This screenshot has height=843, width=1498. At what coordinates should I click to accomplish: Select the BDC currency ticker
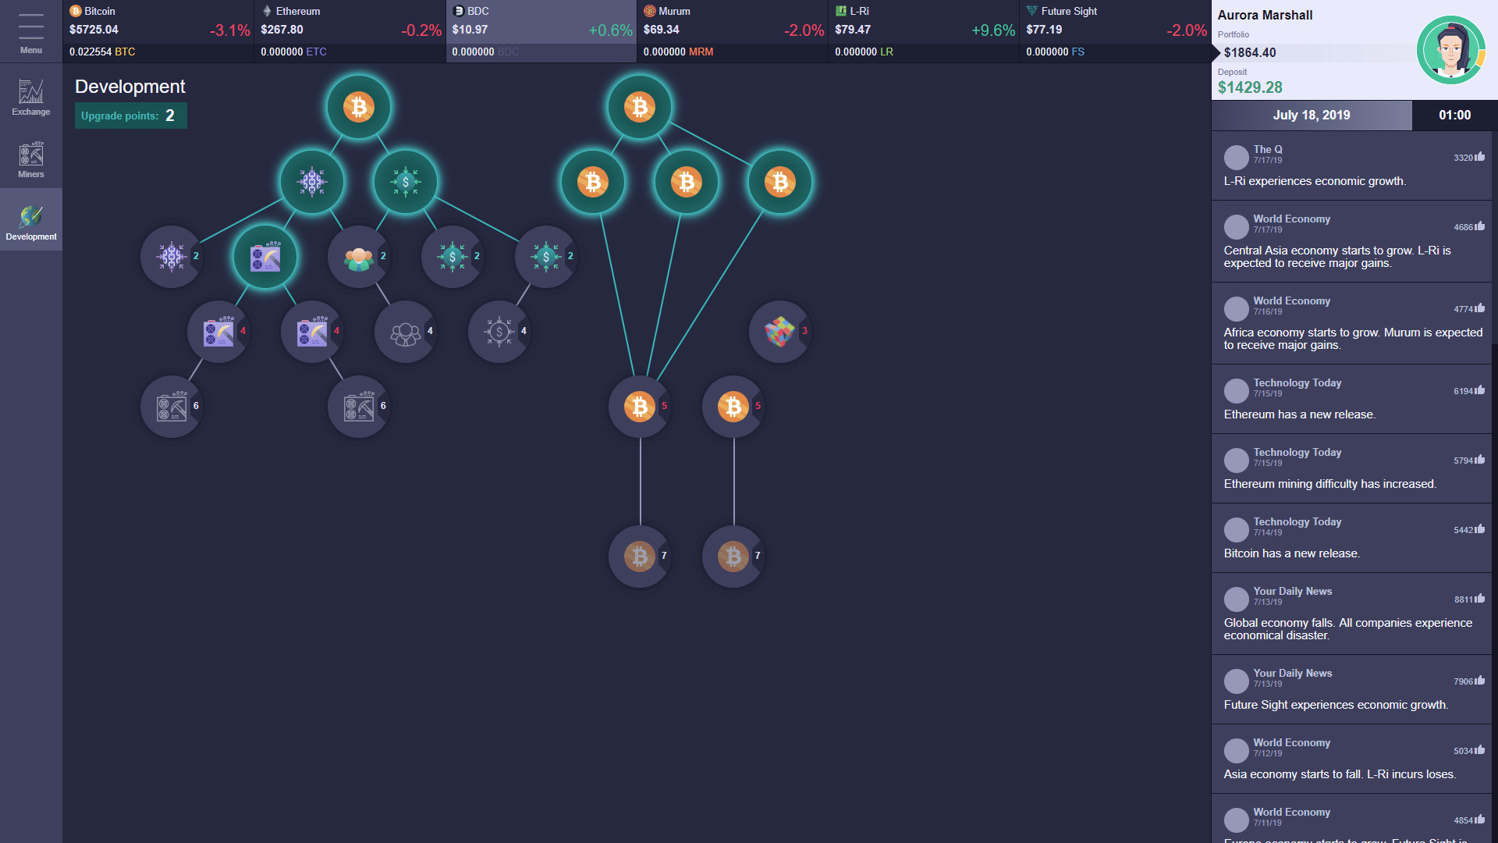[x=541, y=31]
